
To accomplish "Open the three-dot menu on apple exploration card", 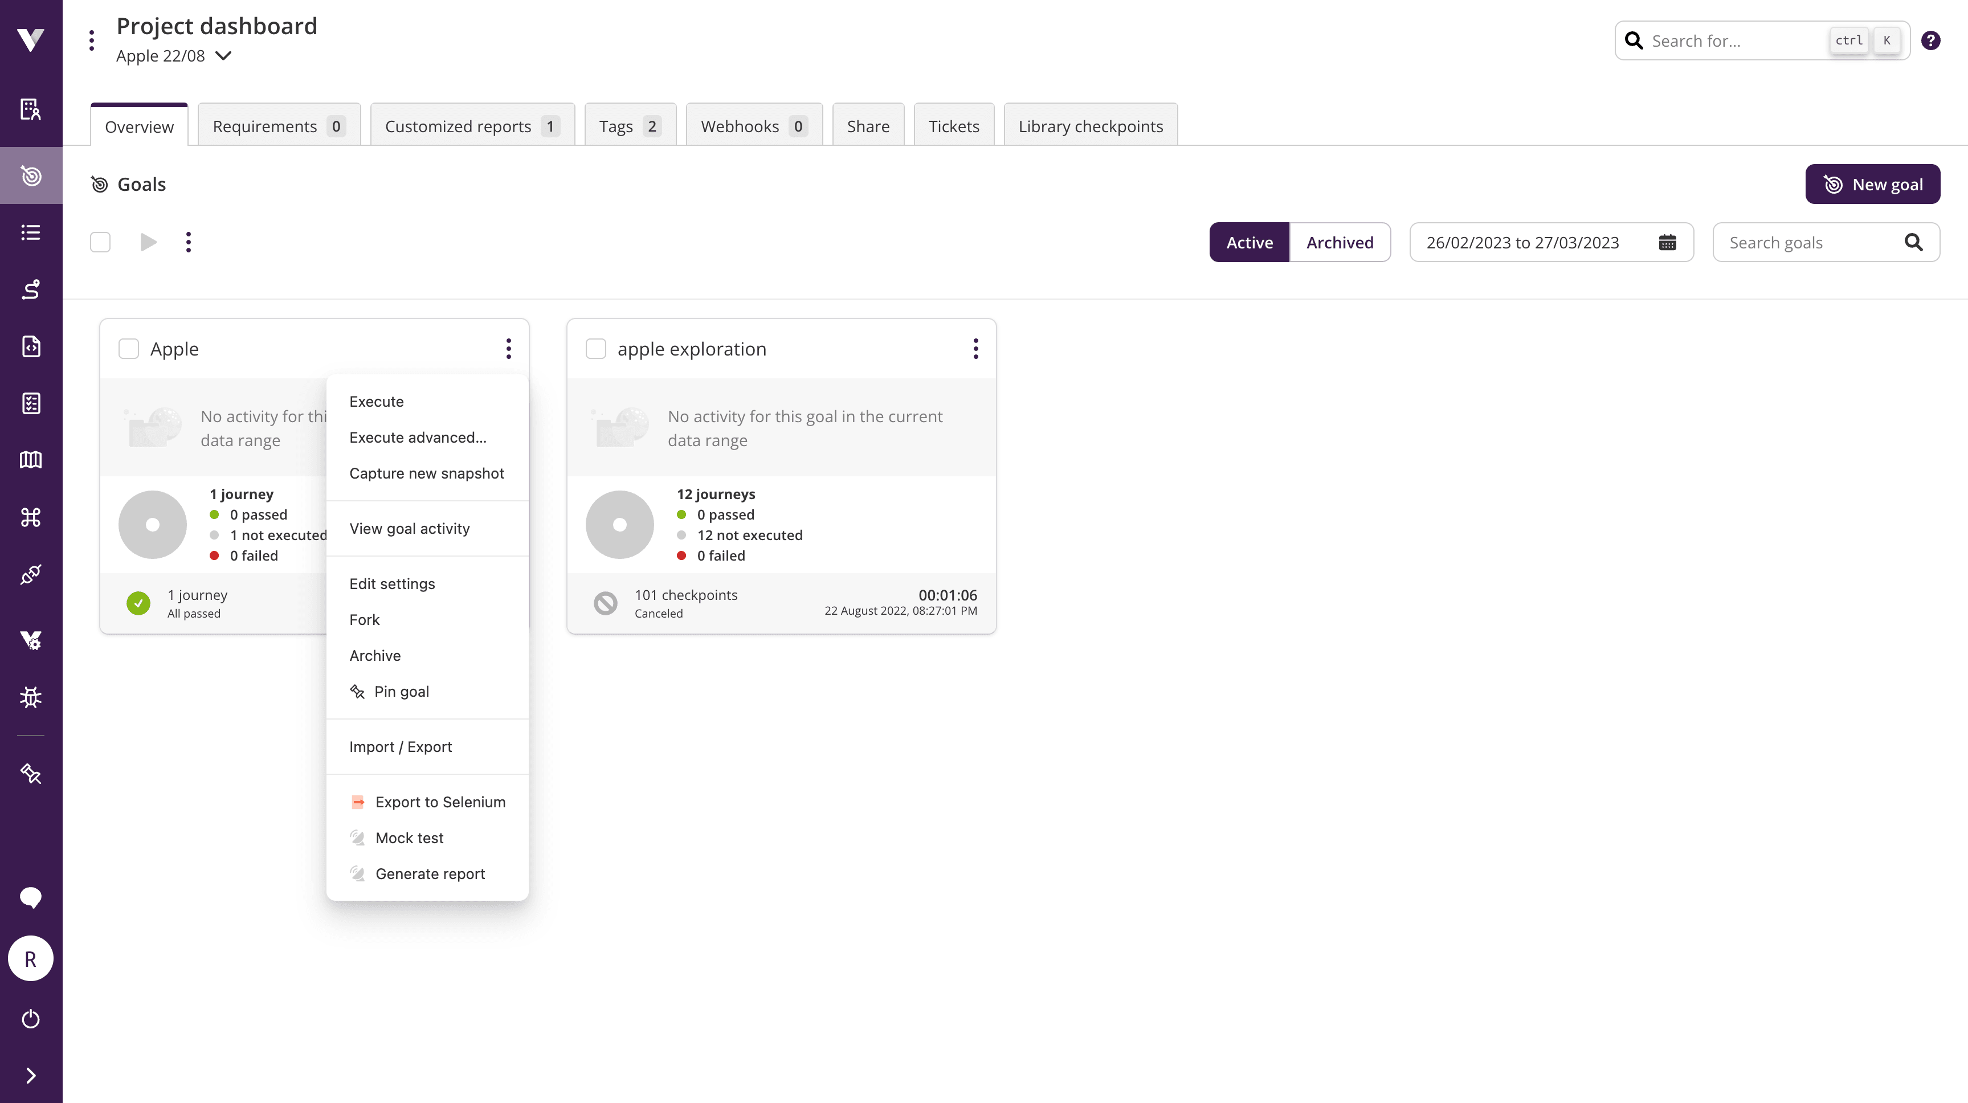I will pos(975,348).
